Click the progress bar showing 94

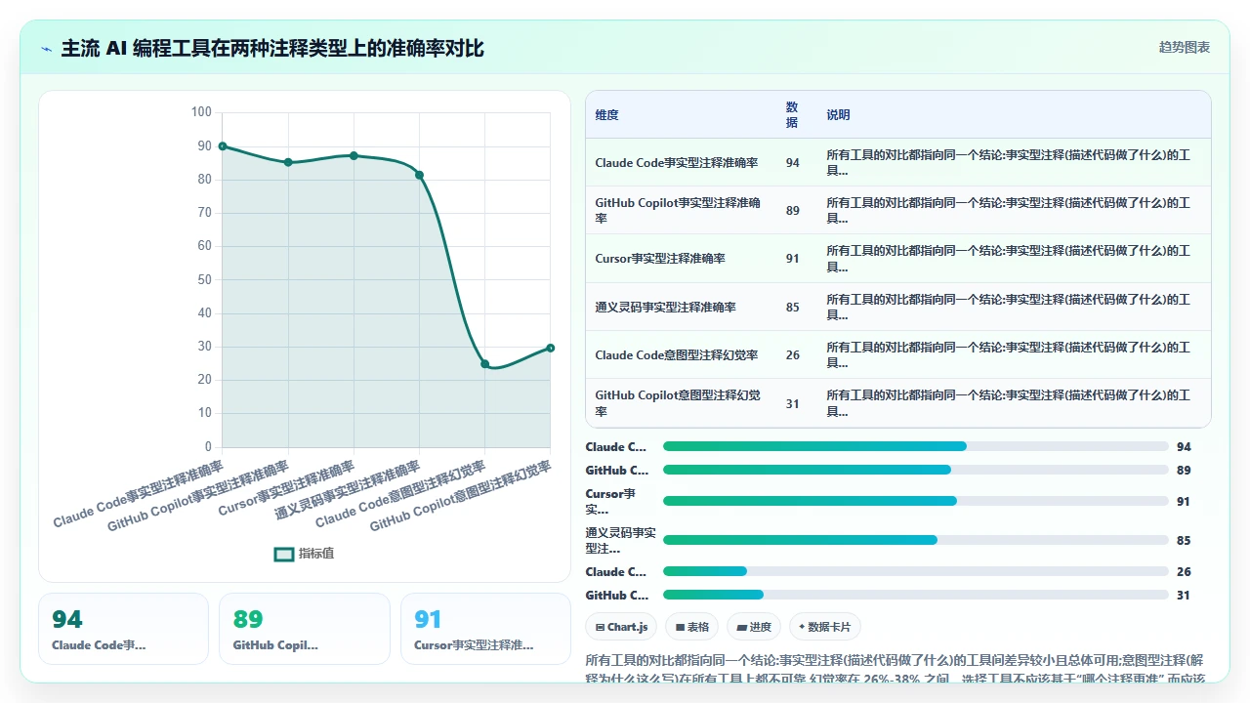(x=916, y=446)
